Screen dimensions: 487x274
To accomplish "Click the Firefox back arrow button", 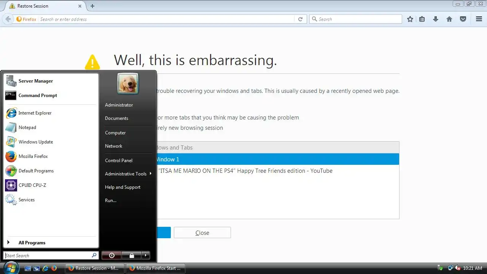I will (x=8, y=19).
